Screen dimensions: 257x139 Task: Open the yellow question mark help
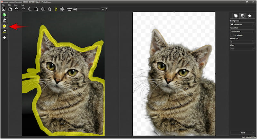point(56,9)
